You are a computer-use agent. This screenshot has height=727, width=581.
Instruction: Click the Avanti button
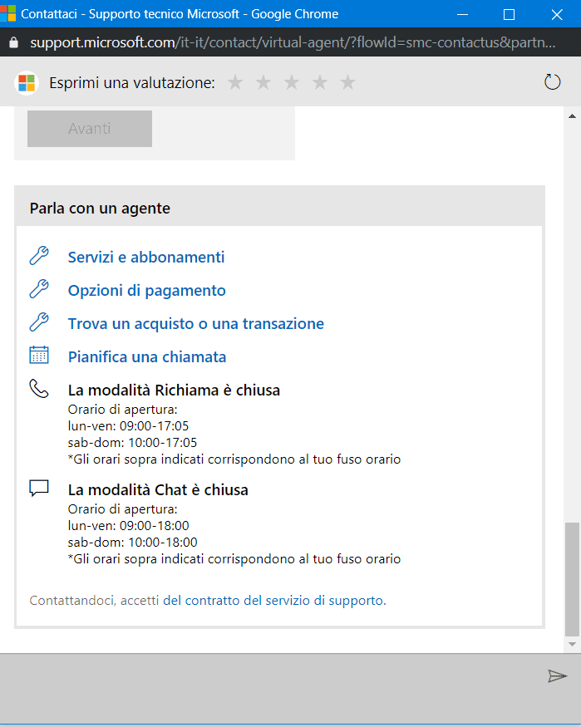pos(90,129)
